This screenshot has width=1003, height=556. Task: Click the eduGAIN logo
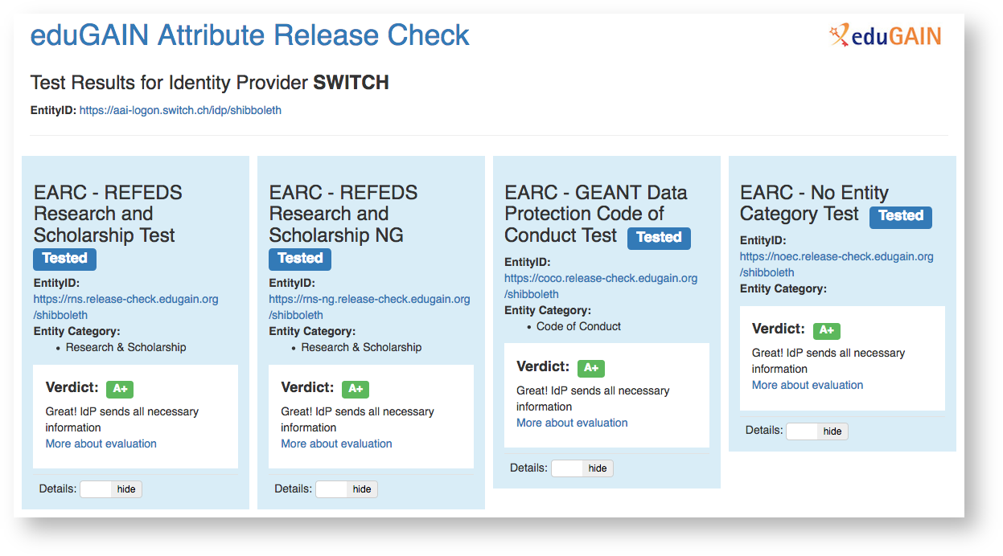coord(885,36)
